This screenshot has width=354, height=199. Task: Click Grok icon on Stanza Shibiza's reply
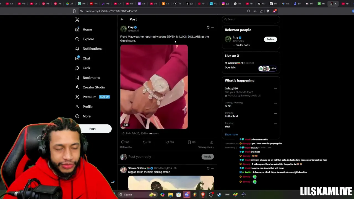(208, 168)
